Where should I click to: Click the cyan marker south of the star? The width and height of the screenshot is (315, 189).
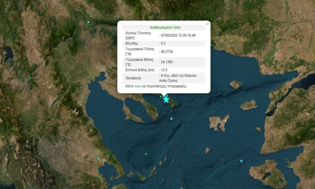pyautogui.click(x=171, y=119)
